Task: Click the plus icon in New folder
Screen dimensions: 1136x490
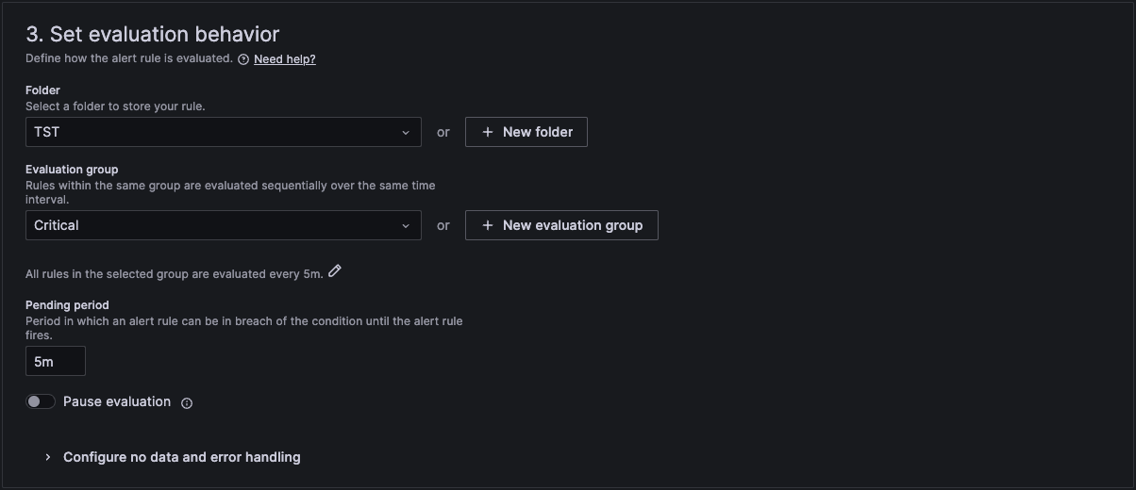Action: pyautogui.click(x=488, y=132)
